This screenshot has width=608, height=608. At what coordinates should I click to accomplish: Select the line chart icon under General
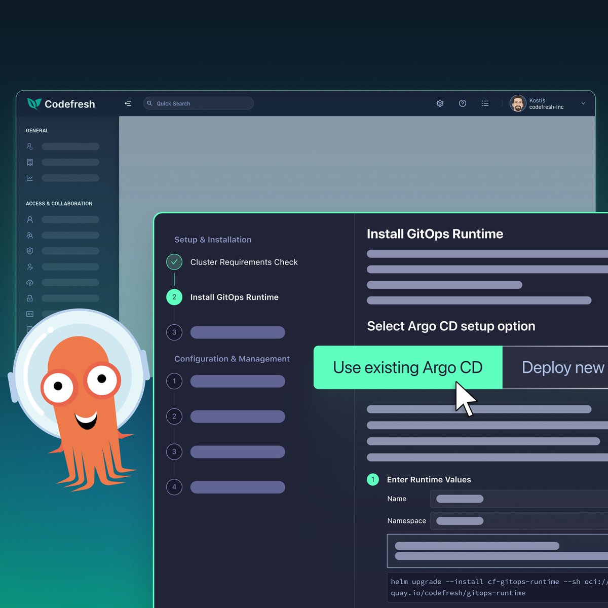pos(30,178)
